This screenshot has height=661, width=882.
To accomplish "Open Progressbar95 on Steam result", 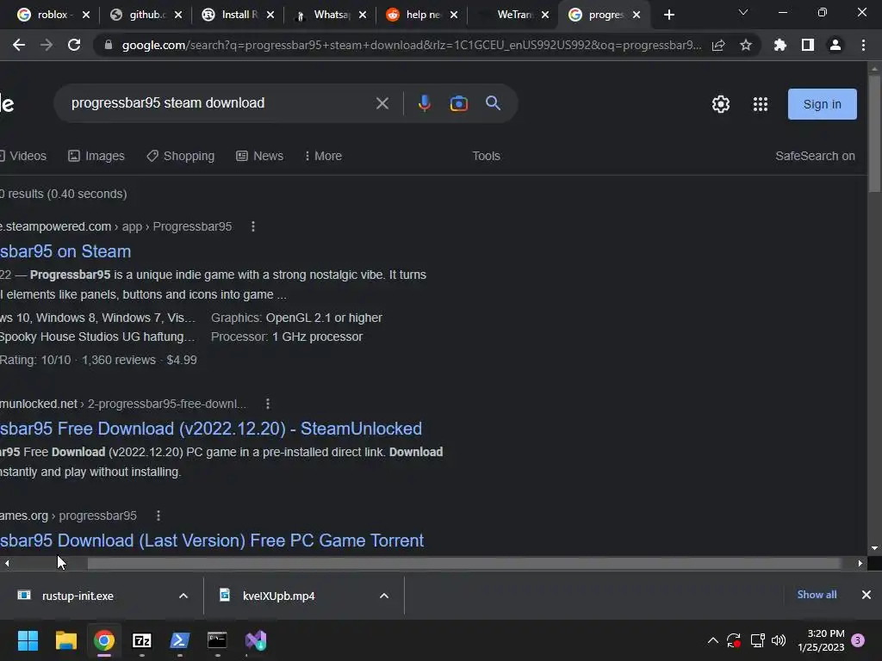I will point(65,251).
